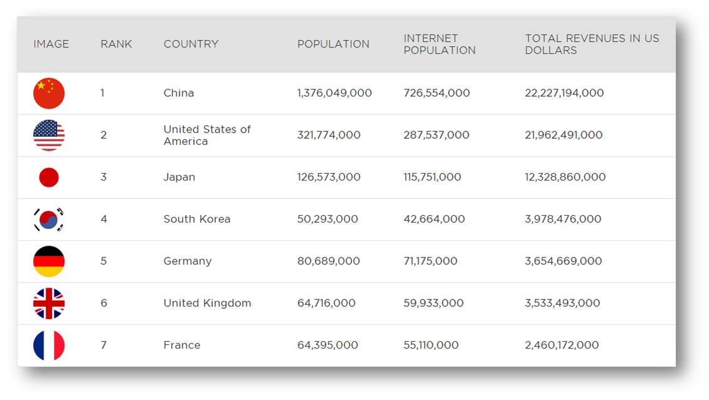Click the France flag icon
The width and height of the screenshot is (709, 400).
[x=49, y=346]
